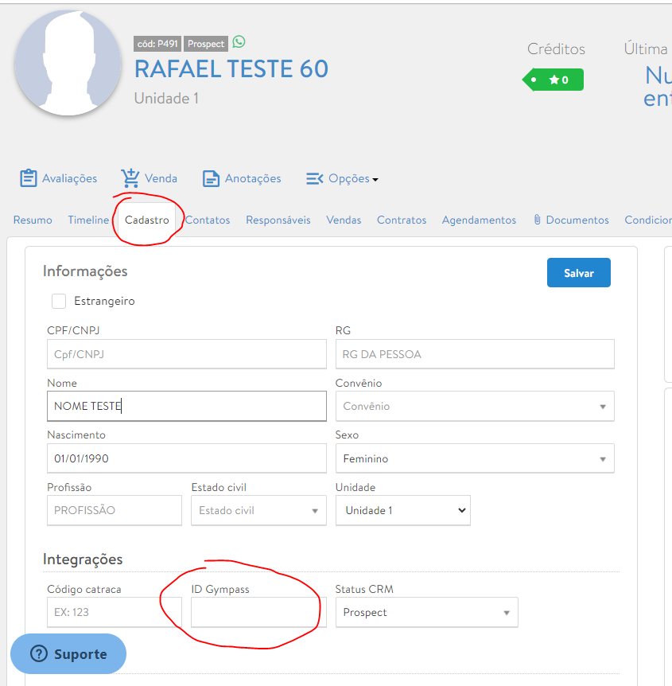Image resolution: width=672 pixels, height=686 pixels.
Task: Open Avaliações clipboard icon
Action: pos(29,178)
